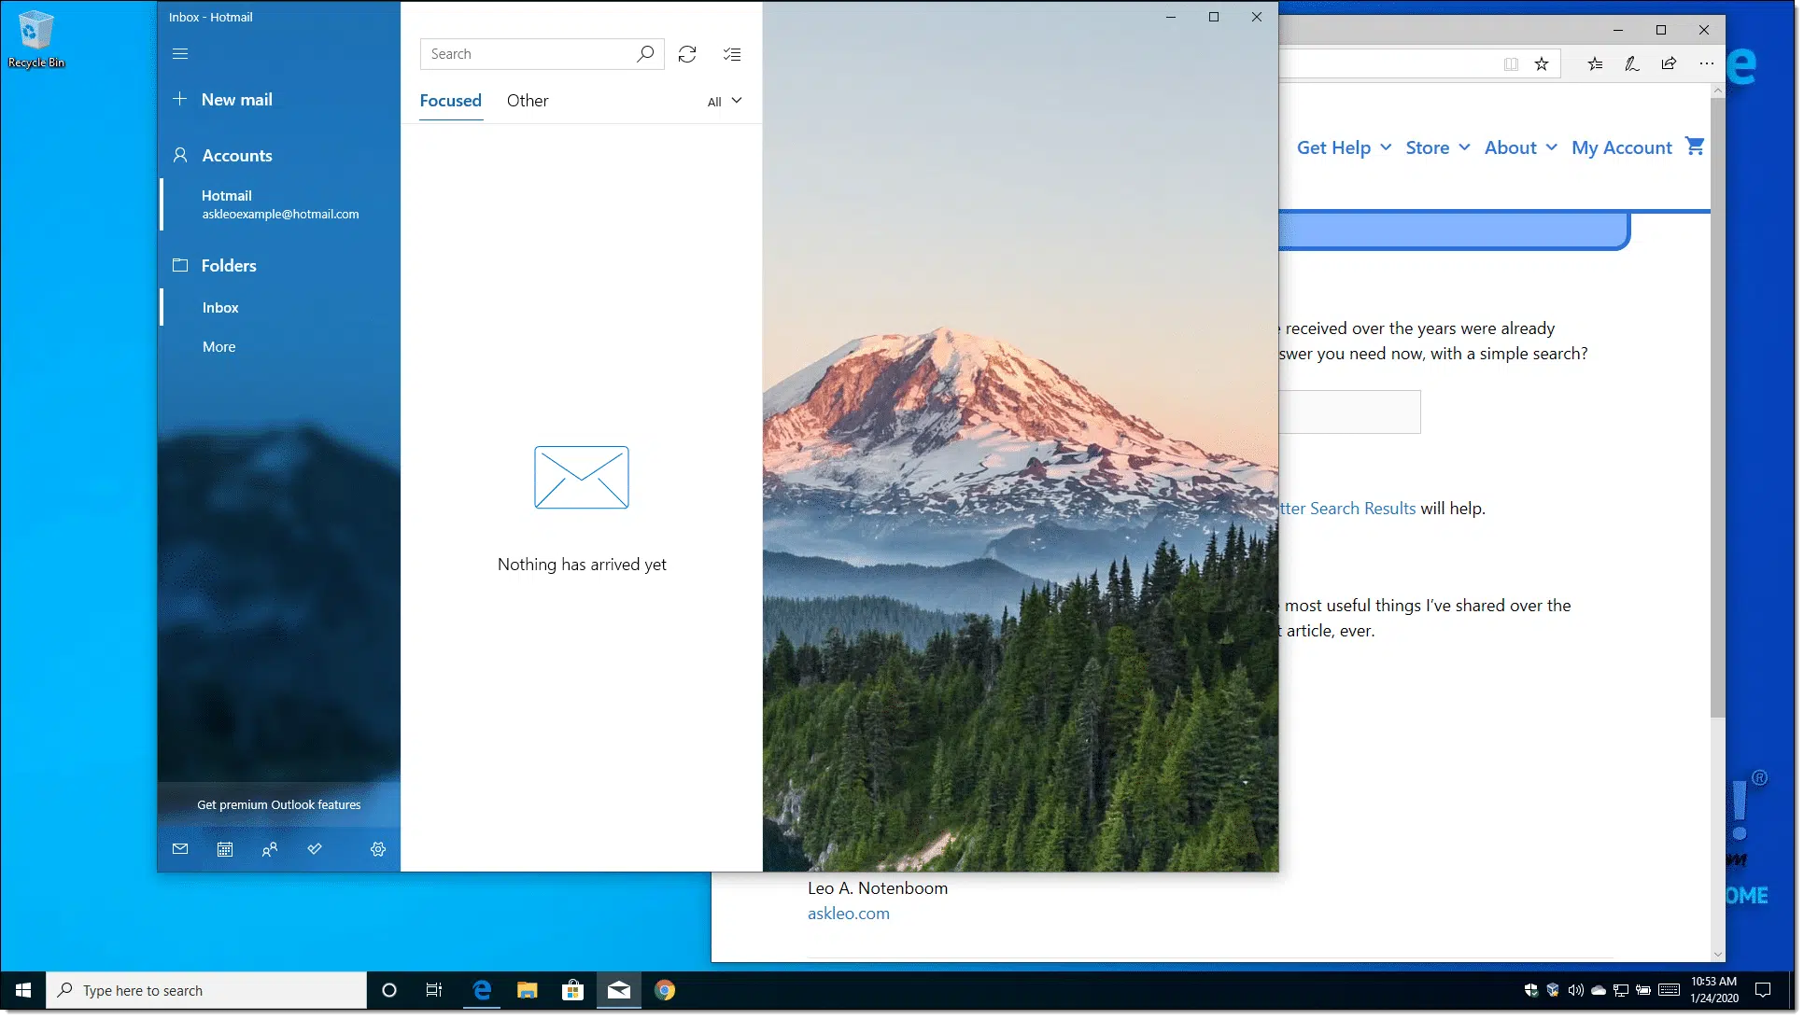1804x1019 pixels.
Task: Expand the Store dropdown menu
Action: 1437,147
